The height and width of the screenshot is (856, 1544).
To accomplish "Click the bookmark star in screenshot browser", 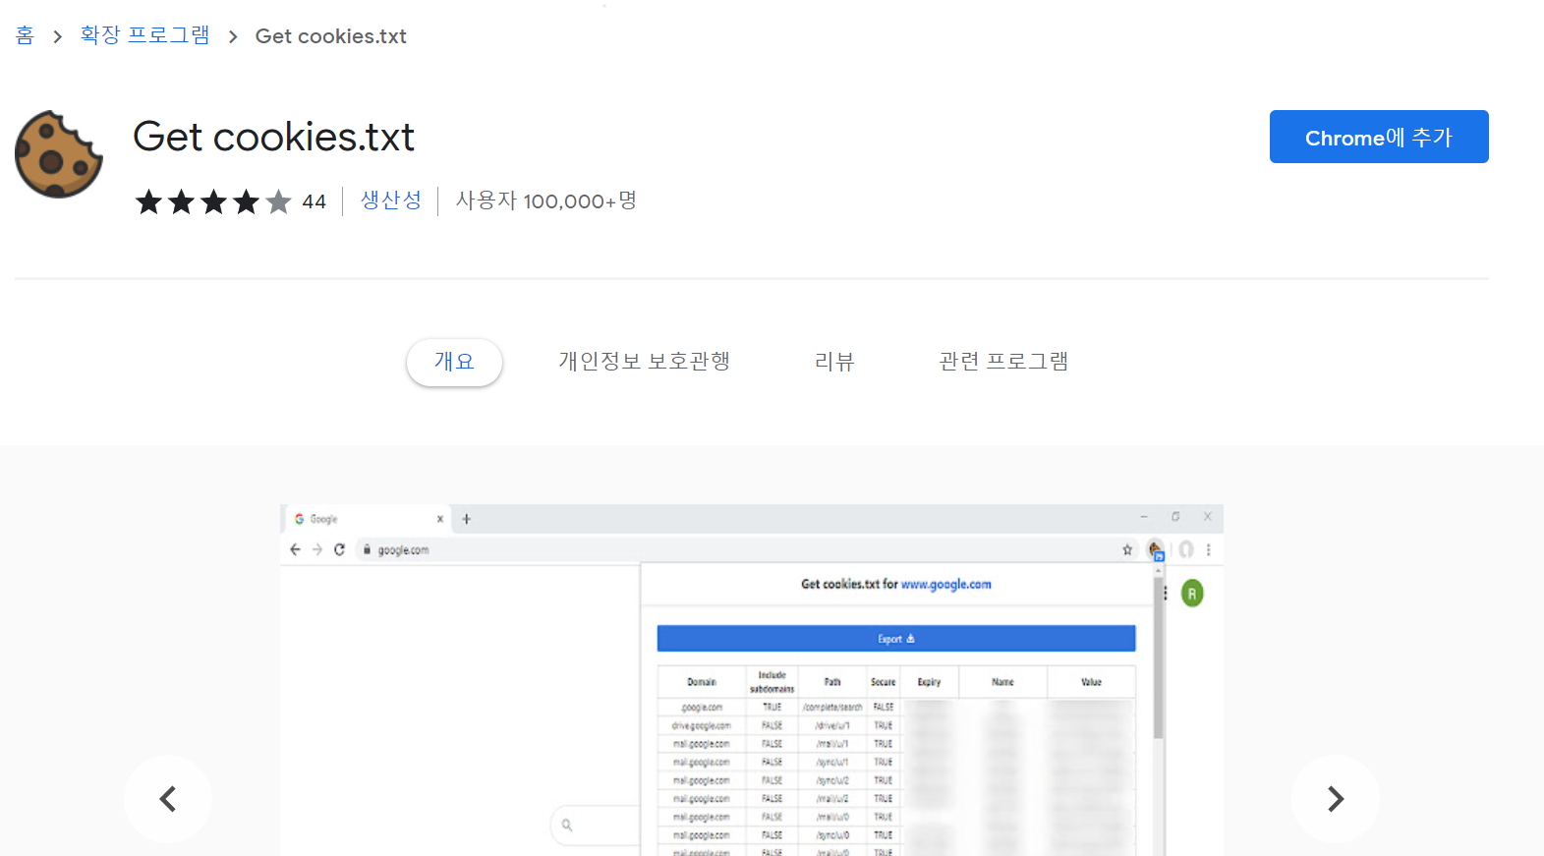I will point(1127,549).
